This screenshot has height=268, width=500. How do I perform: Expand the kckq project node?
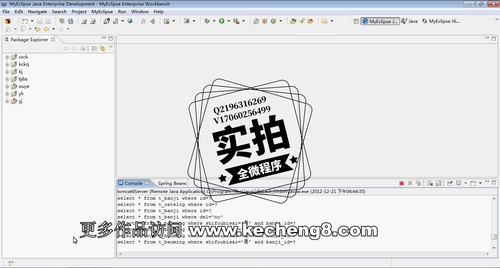click(x=7, y=64)
